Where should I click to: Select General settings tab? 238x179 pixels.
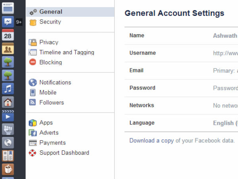pyautogui.click(x=51, y=12)
